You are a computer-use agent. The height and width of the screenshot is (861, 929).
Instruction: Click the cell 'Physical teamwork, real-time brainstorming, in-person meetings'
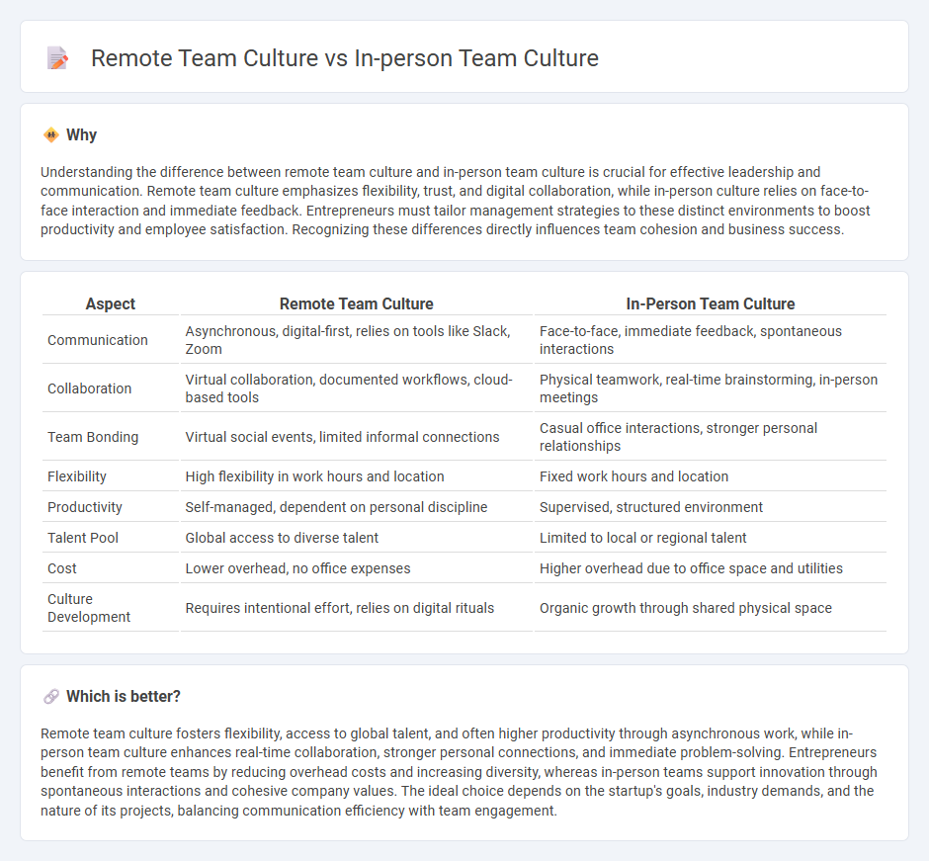(x=711, y=388)
